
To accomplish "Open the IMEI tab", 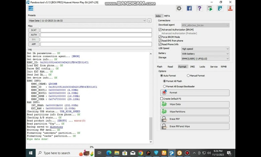I will pyautogui.click(x=192, y=66).
